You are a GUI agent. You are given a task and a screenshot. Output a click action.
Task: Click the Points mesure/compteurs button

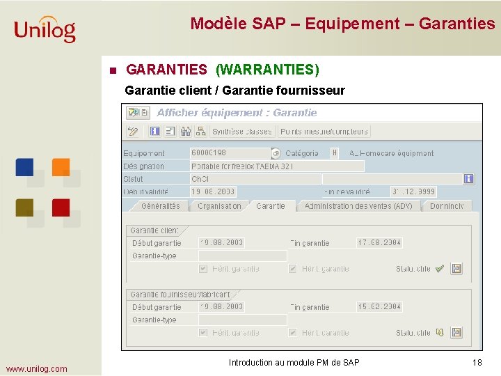[x=324, y=132]
